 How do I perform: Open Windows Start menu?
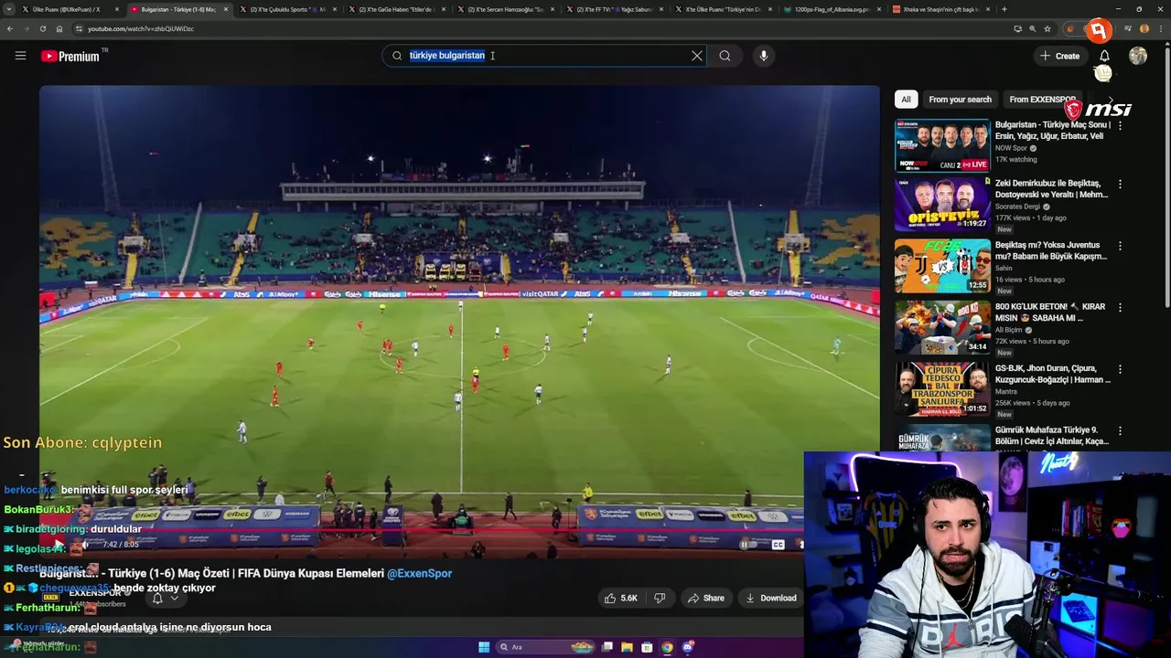[484, 647]
